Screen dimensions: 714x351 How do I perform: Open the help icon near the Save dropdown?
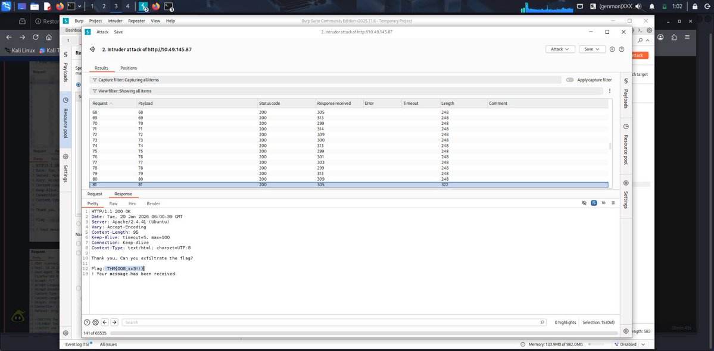point(622,49)
